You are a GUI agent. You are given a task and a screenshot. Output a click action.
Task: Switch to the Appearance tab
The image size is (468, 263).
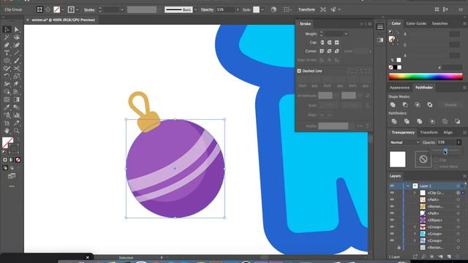(399, 88)
